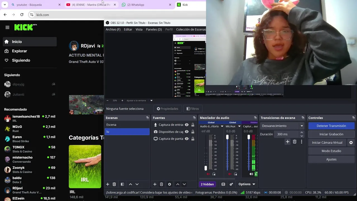Open the Mic/Aux channel dropdown arrow

[x=239, y=126]
